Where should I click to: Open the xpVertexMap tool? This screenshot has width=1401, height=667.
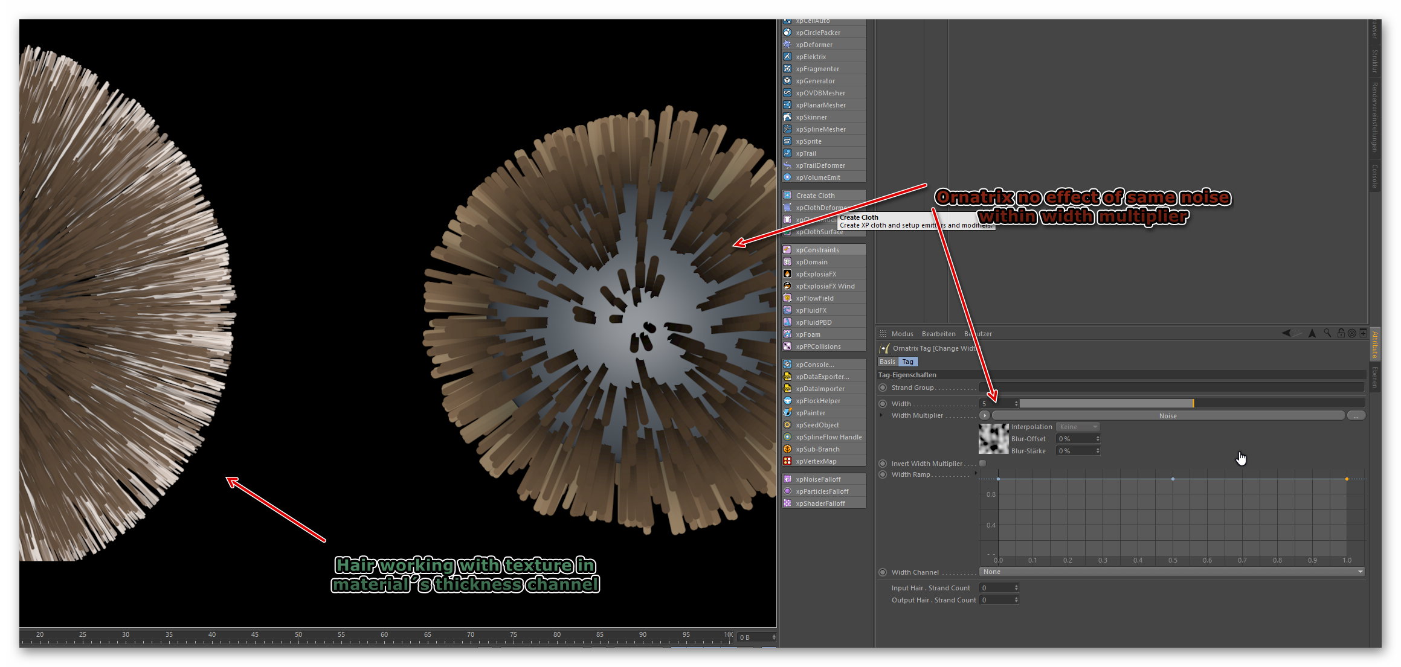[816, 461]
